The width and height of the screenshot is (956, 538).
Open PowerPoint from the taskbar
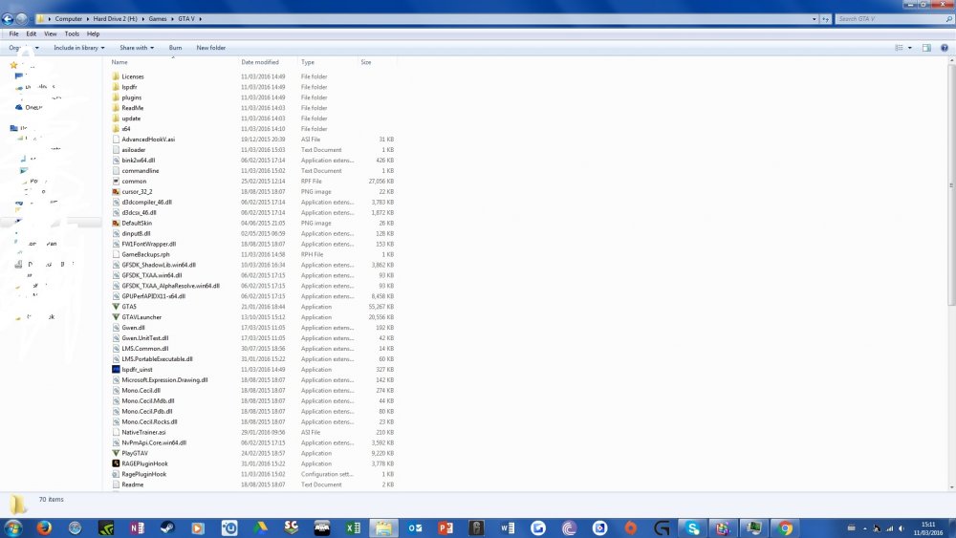(x=445, y=527)
